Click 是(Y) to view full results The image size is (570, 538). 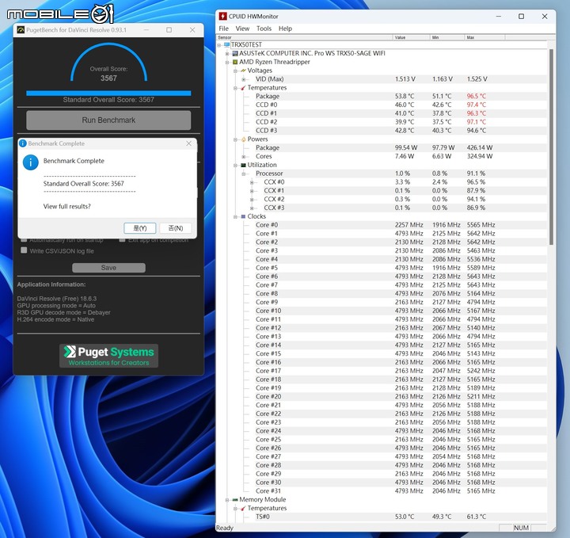(140, 228)
